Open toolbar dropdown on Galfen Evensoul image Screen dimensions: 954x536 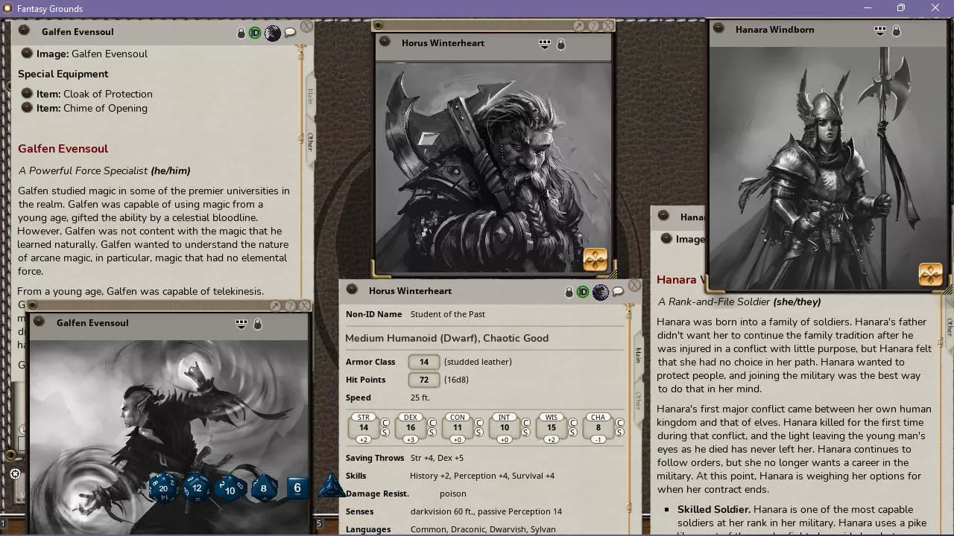241,324
